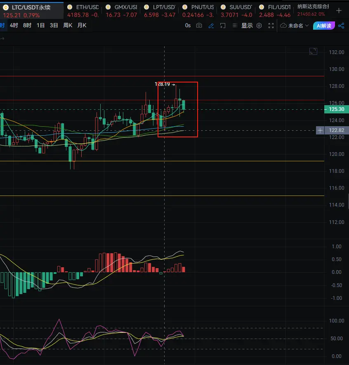The width and height of the screenshot is (349, 365).
Task: Select the 1日 timeframe
Action: 40,26
